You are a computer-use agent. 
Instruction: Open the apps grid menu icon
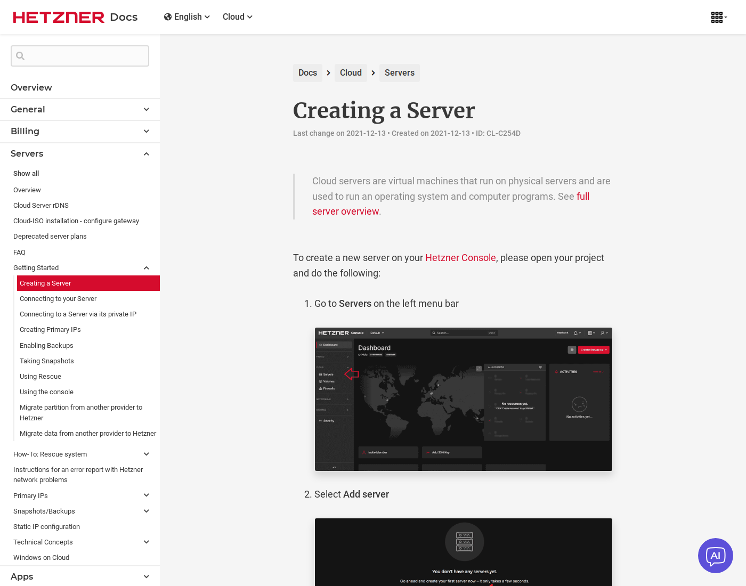click(x=719, y=17)
